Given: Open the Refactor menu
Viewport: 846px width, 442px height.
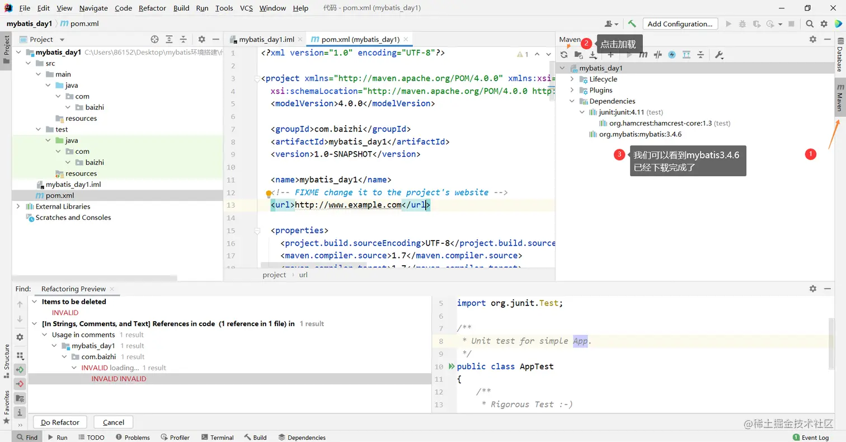Looking at the screenshot, I should point(152,8).
